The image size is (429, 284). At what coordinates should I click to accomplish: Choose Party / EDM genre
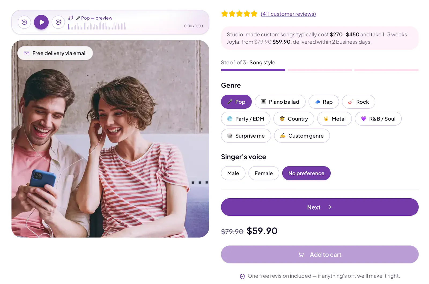pyautogui.click(x=246, y=119)
